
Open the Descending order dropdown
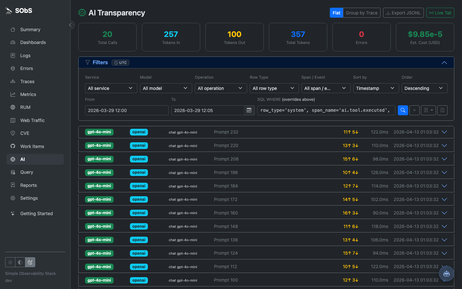click(424, 88)
